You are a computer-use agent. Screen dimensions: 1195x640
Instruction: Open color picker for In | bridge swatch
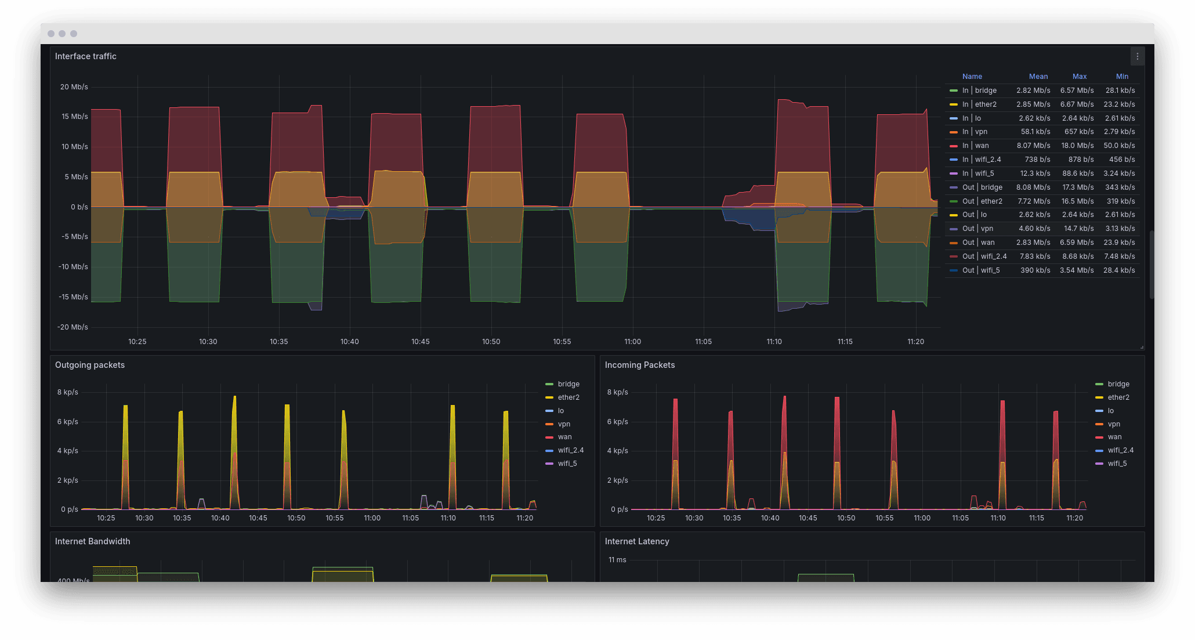[954, 91]
